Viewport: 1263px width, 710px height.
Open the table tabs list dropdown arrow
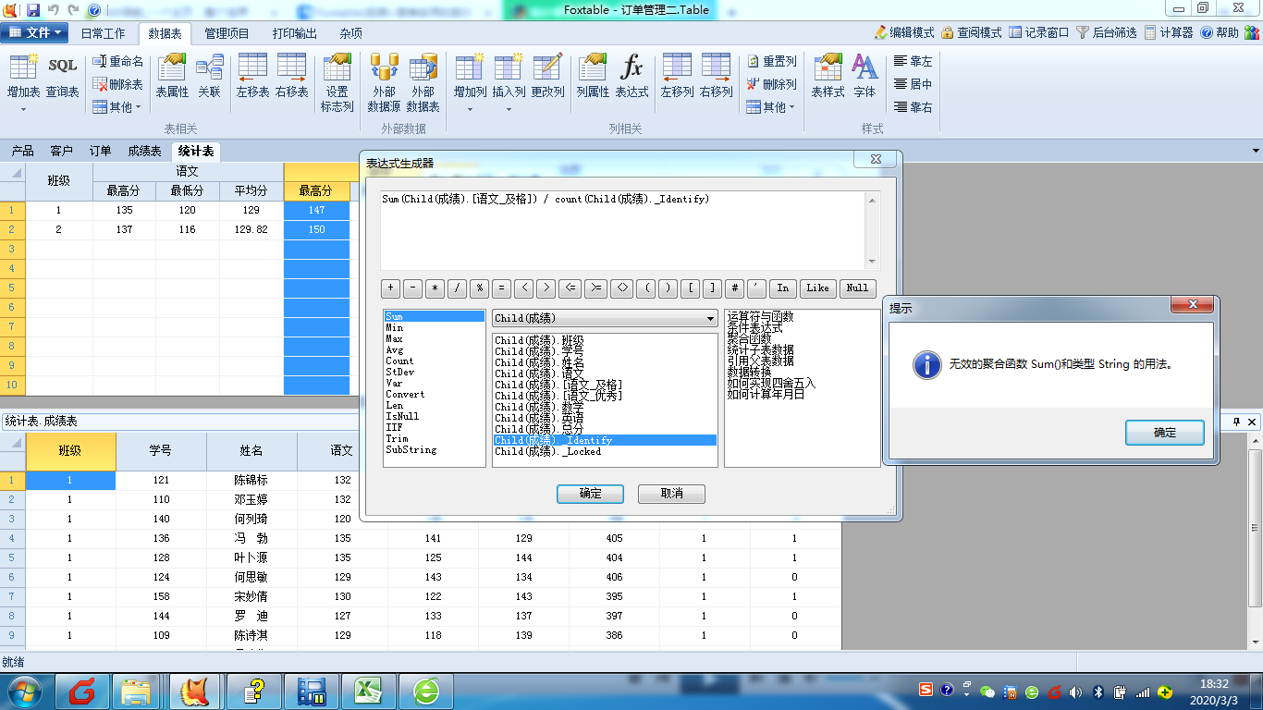pyautogui.click(x=1256, y=151)
